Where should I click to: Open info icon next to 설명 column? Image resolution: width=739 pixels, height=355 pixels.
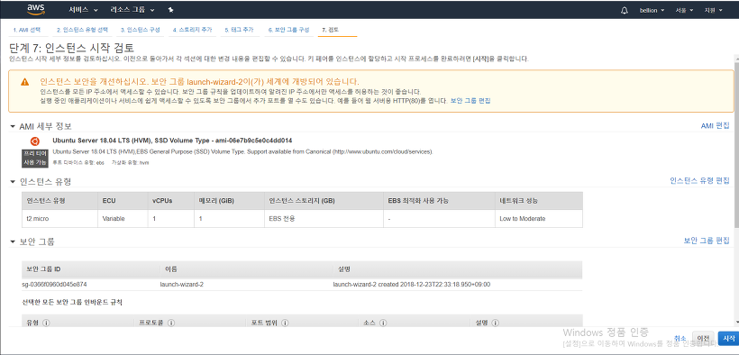coord(495,323)
